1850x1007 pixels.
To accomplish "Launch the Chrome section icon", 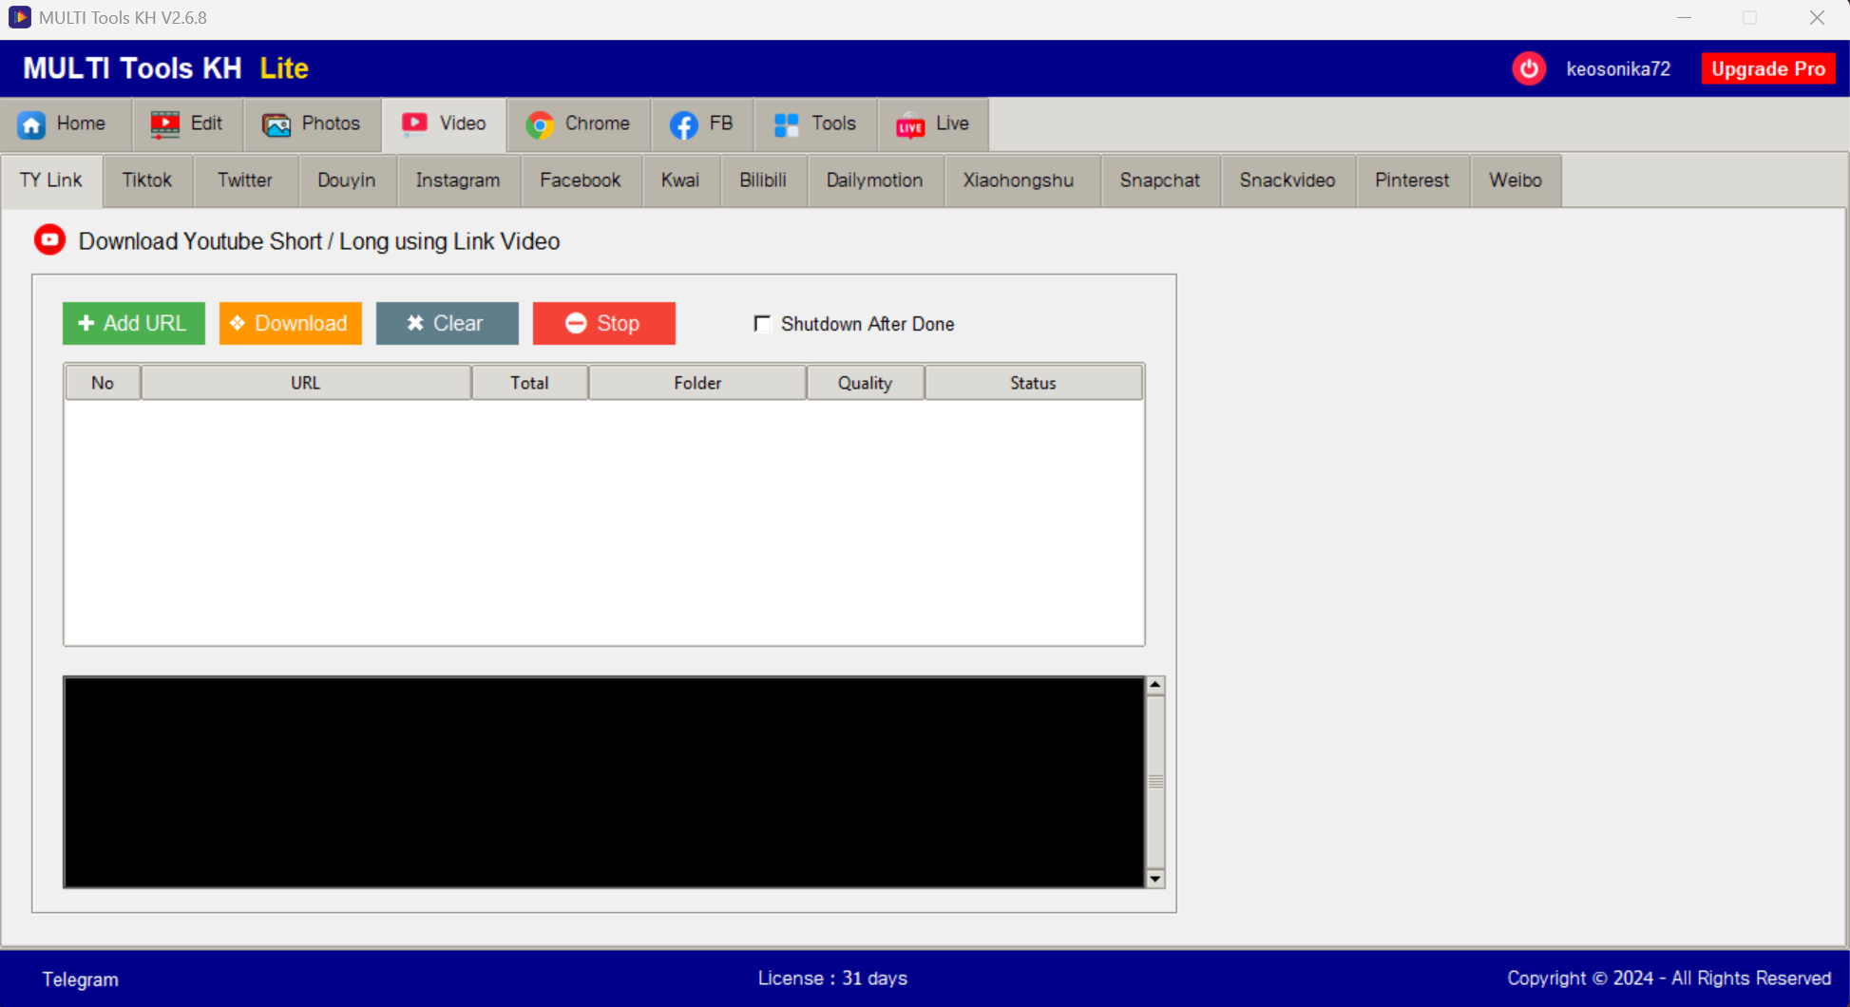I will pos(541,123).
